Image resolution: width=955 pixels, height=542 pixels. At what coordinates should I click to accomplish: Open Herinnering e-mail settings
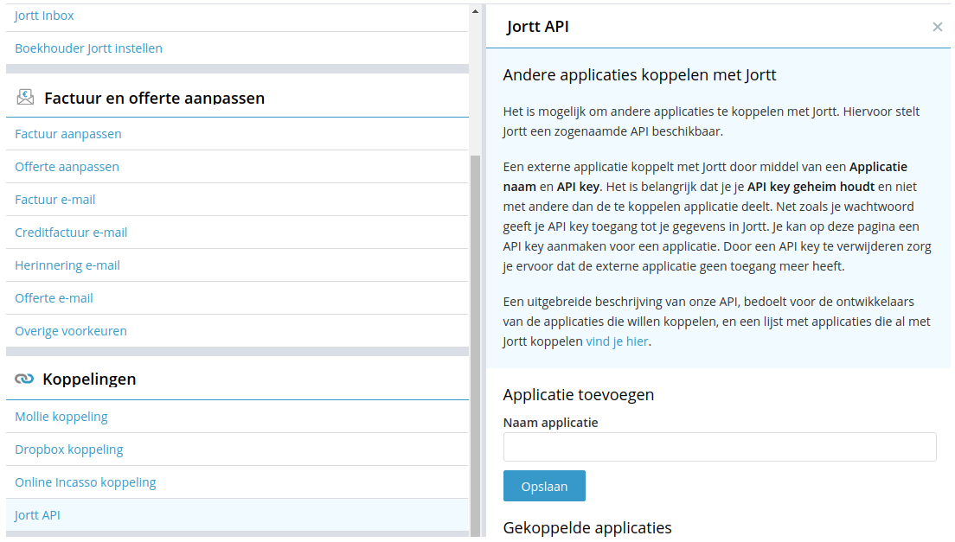67,265
